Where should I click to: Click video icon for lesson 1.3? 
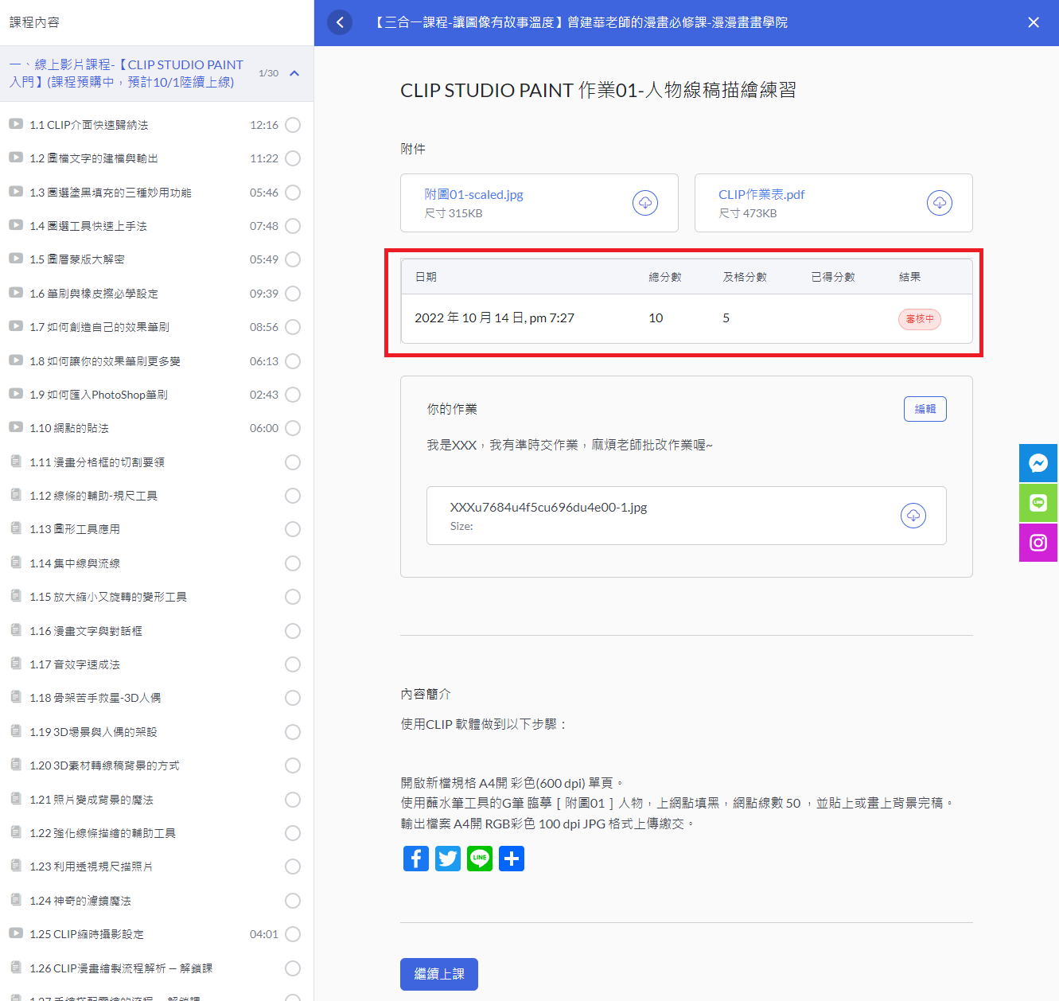coord(16,192)
